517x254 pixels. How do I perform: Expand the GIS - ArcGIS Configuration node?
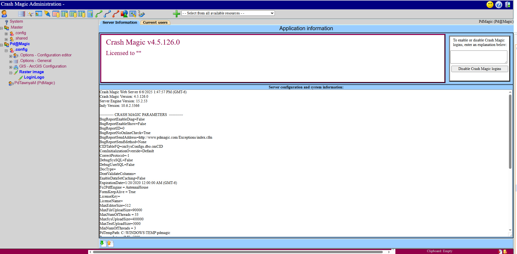point(11,67)
